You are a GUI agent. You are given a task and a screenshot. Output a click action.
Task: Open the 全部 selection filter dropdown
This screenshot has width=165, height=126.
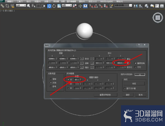tap(21, 5)
